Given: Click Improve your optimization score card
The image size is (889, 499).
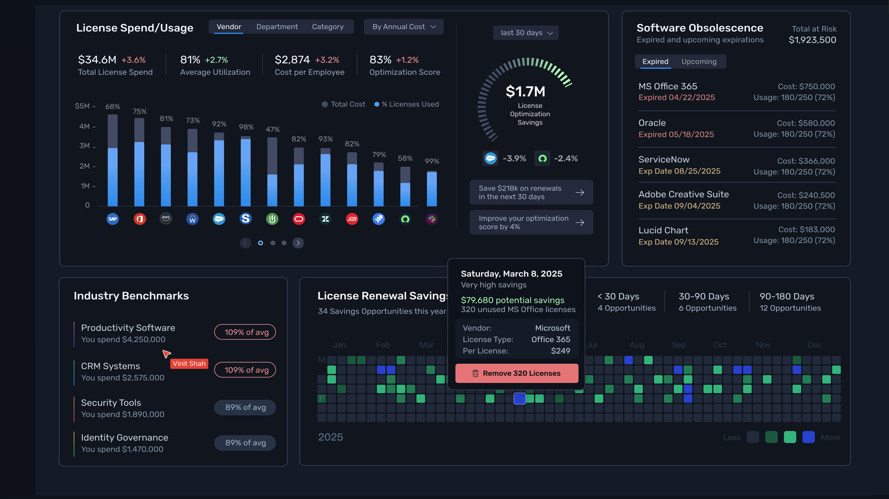Looking at the screenshot, I should [x=531, y=222].
